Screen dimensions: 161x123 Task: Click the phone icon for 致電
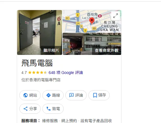[49, 109]
